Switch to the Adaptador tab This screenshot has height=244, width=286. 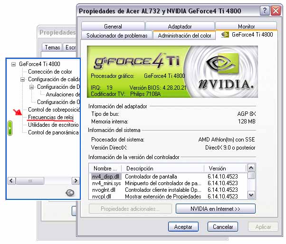pos(180,27)
